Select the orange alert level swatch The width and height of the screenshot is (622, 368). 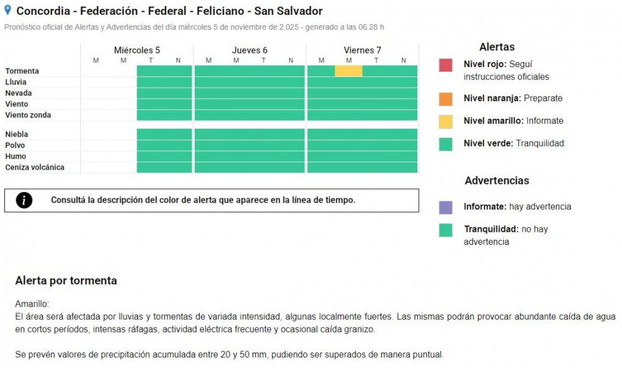pyautogui.click(x=445, y=99)
